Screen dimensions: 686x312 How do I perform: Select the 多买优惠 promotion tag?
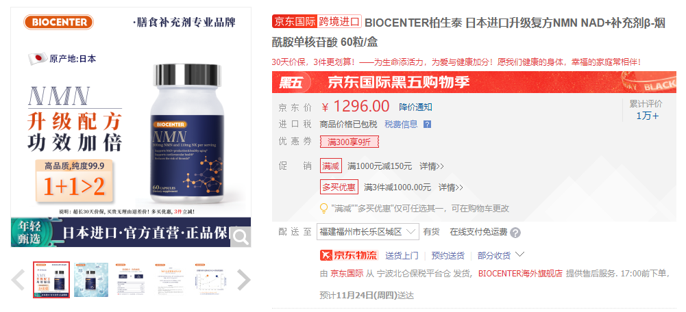click(x=339, y=187)
